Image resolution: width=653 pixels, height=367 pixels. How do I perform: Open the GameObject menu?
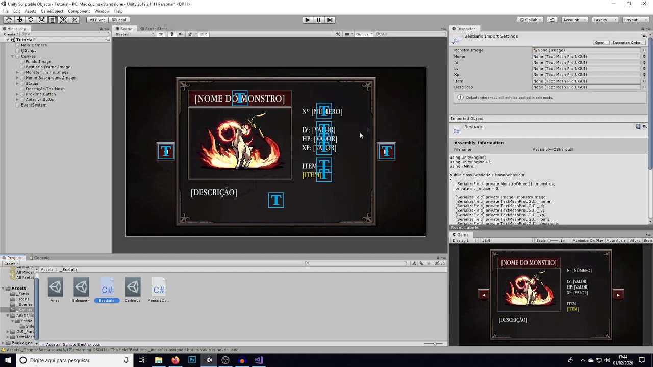click(x=52, y=11)
